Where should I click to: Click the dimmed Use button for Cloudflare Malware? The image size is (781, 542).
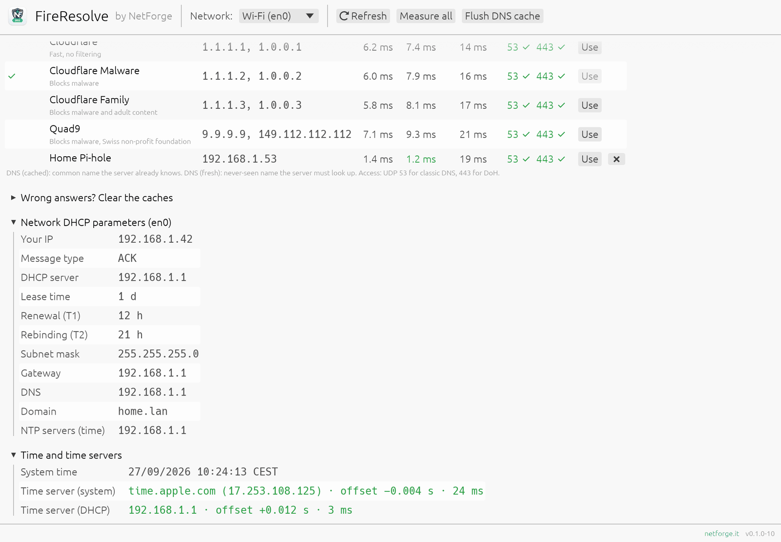click(x=590, y=76)
